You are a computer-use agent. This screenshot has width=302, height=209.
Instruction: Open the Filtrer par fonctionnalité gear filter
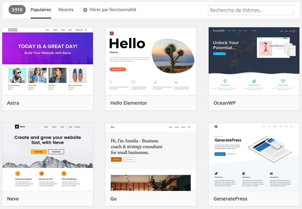click(109, 10)
